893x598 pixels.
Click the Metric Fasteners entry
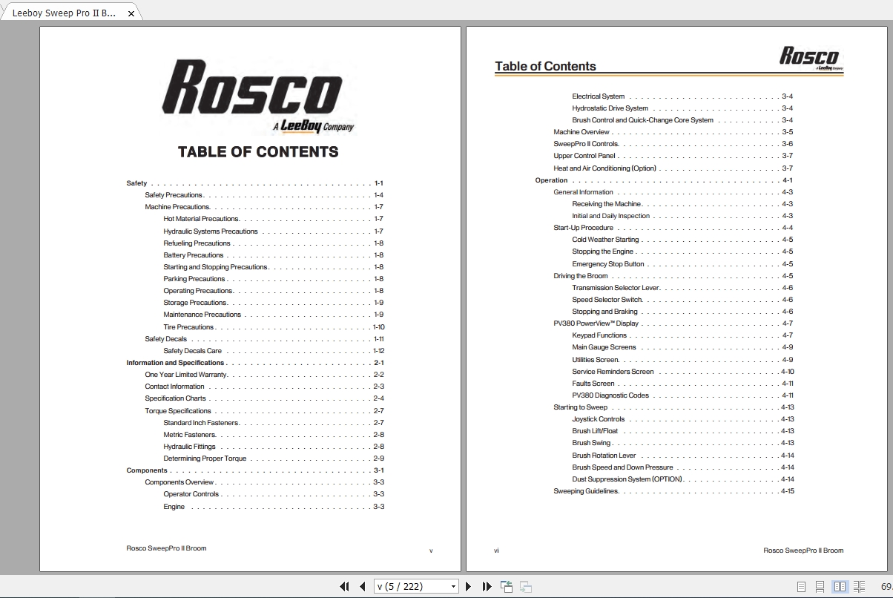coord(274,435)
